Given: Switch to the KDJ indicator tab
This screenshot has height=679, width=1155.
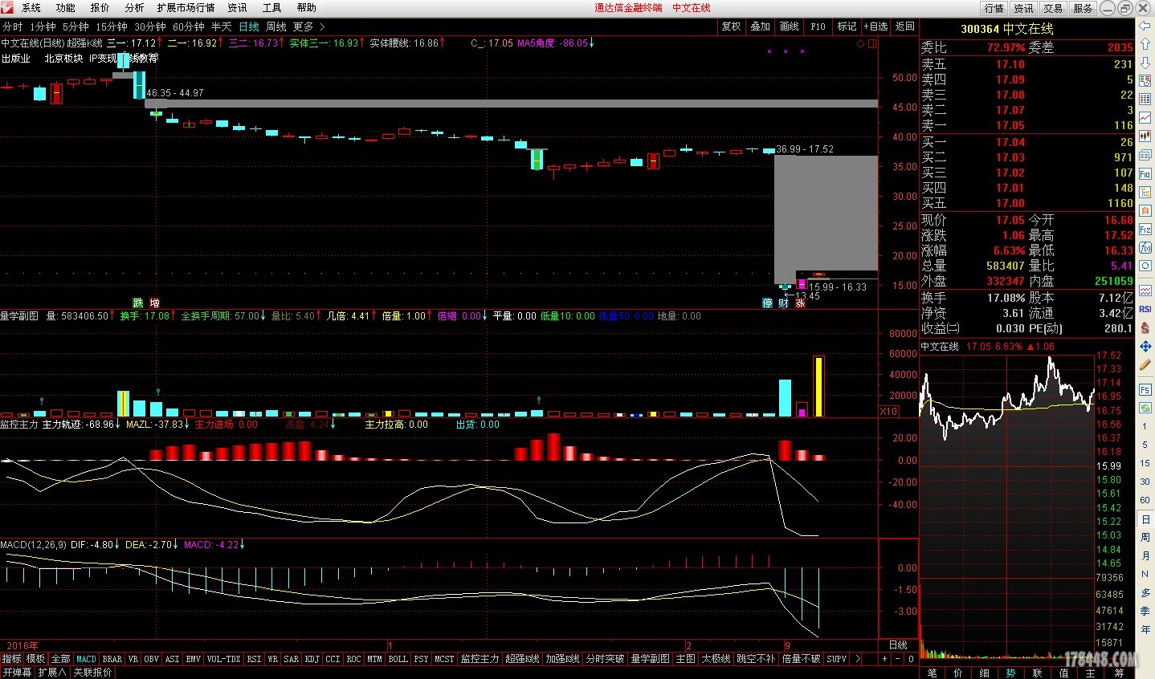Looking at the screenshot, I should (x=312, y=659).
